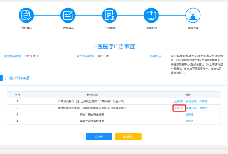Click the 操作 column header

[x=188, y=95]
